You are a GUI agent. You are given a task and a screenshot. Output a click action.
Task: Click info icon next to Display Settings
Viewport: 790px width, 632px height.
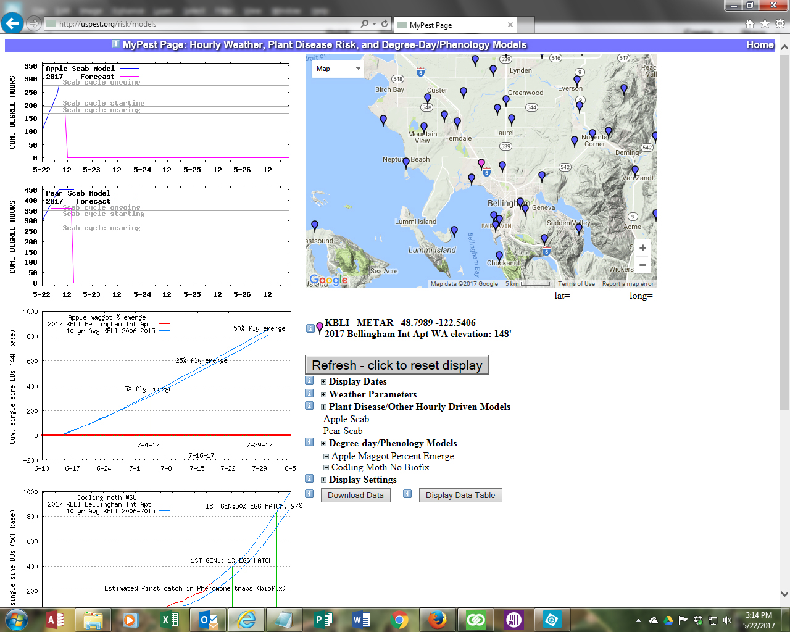[x=310, y=478]
